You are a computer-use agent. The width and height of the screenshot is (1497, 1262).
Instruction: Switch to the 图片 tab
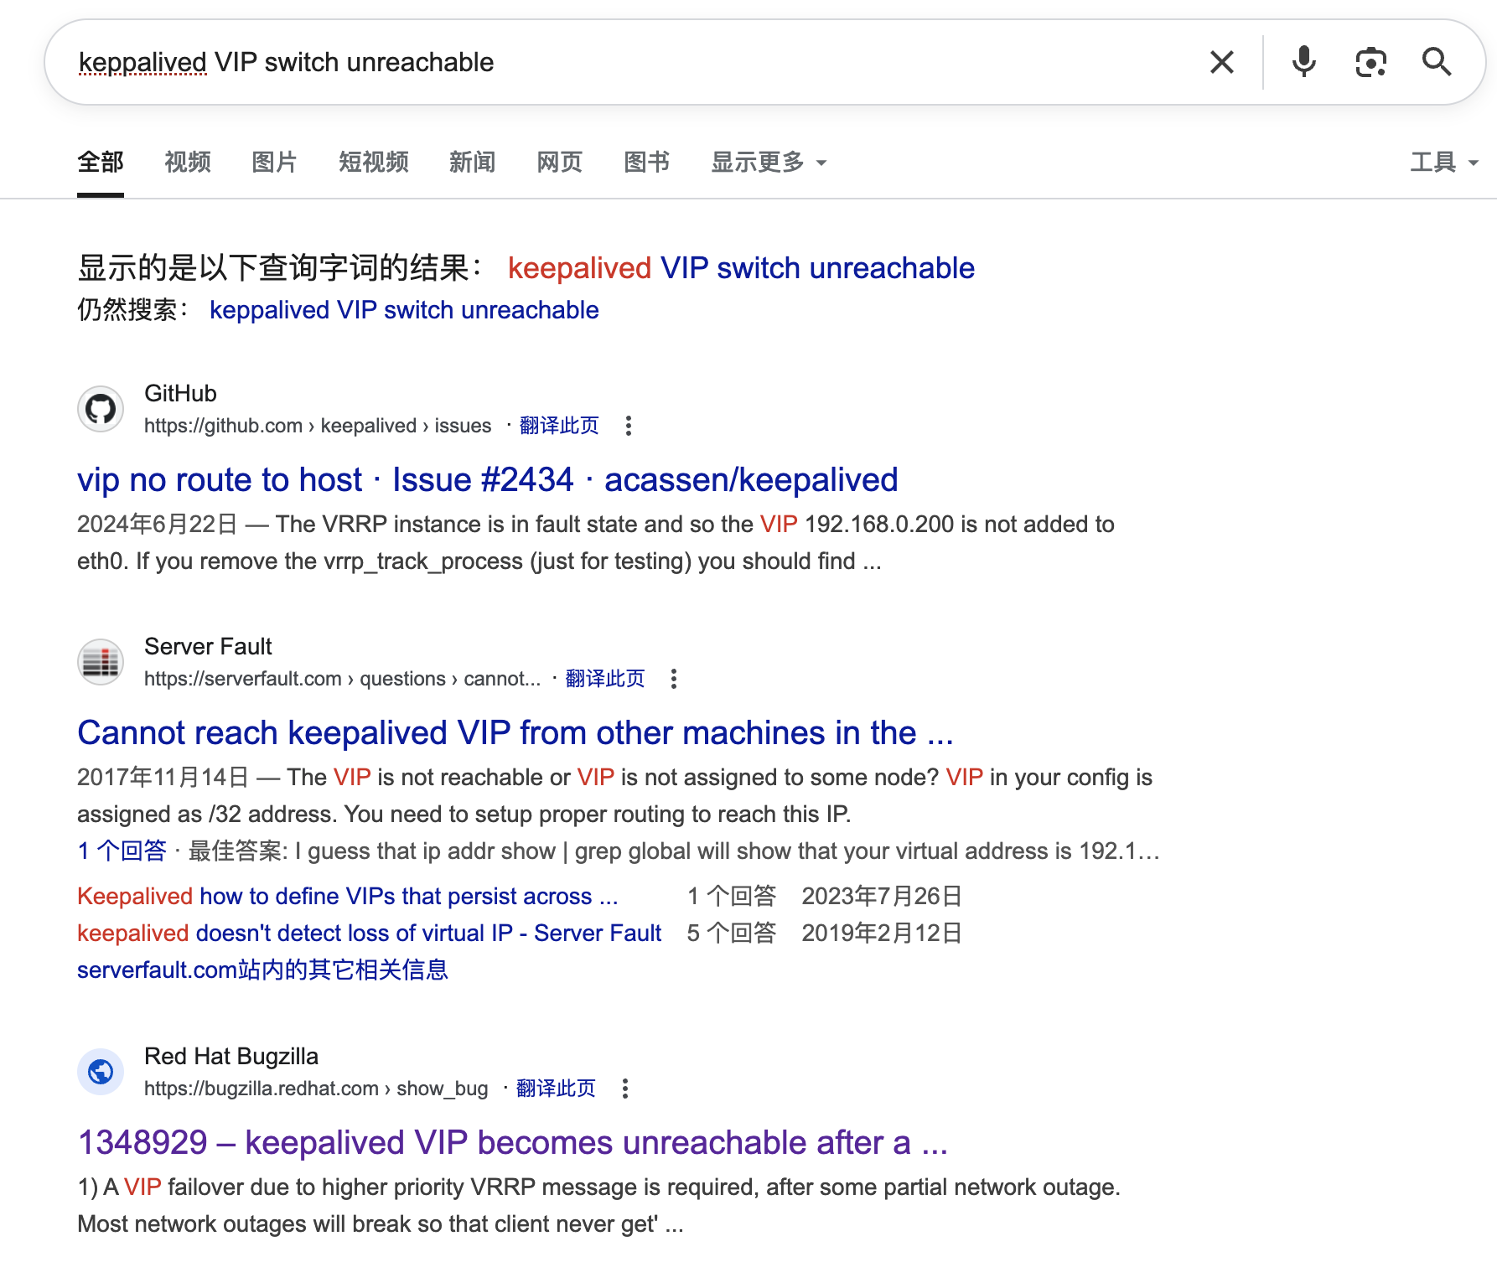[x=275, y=162]
